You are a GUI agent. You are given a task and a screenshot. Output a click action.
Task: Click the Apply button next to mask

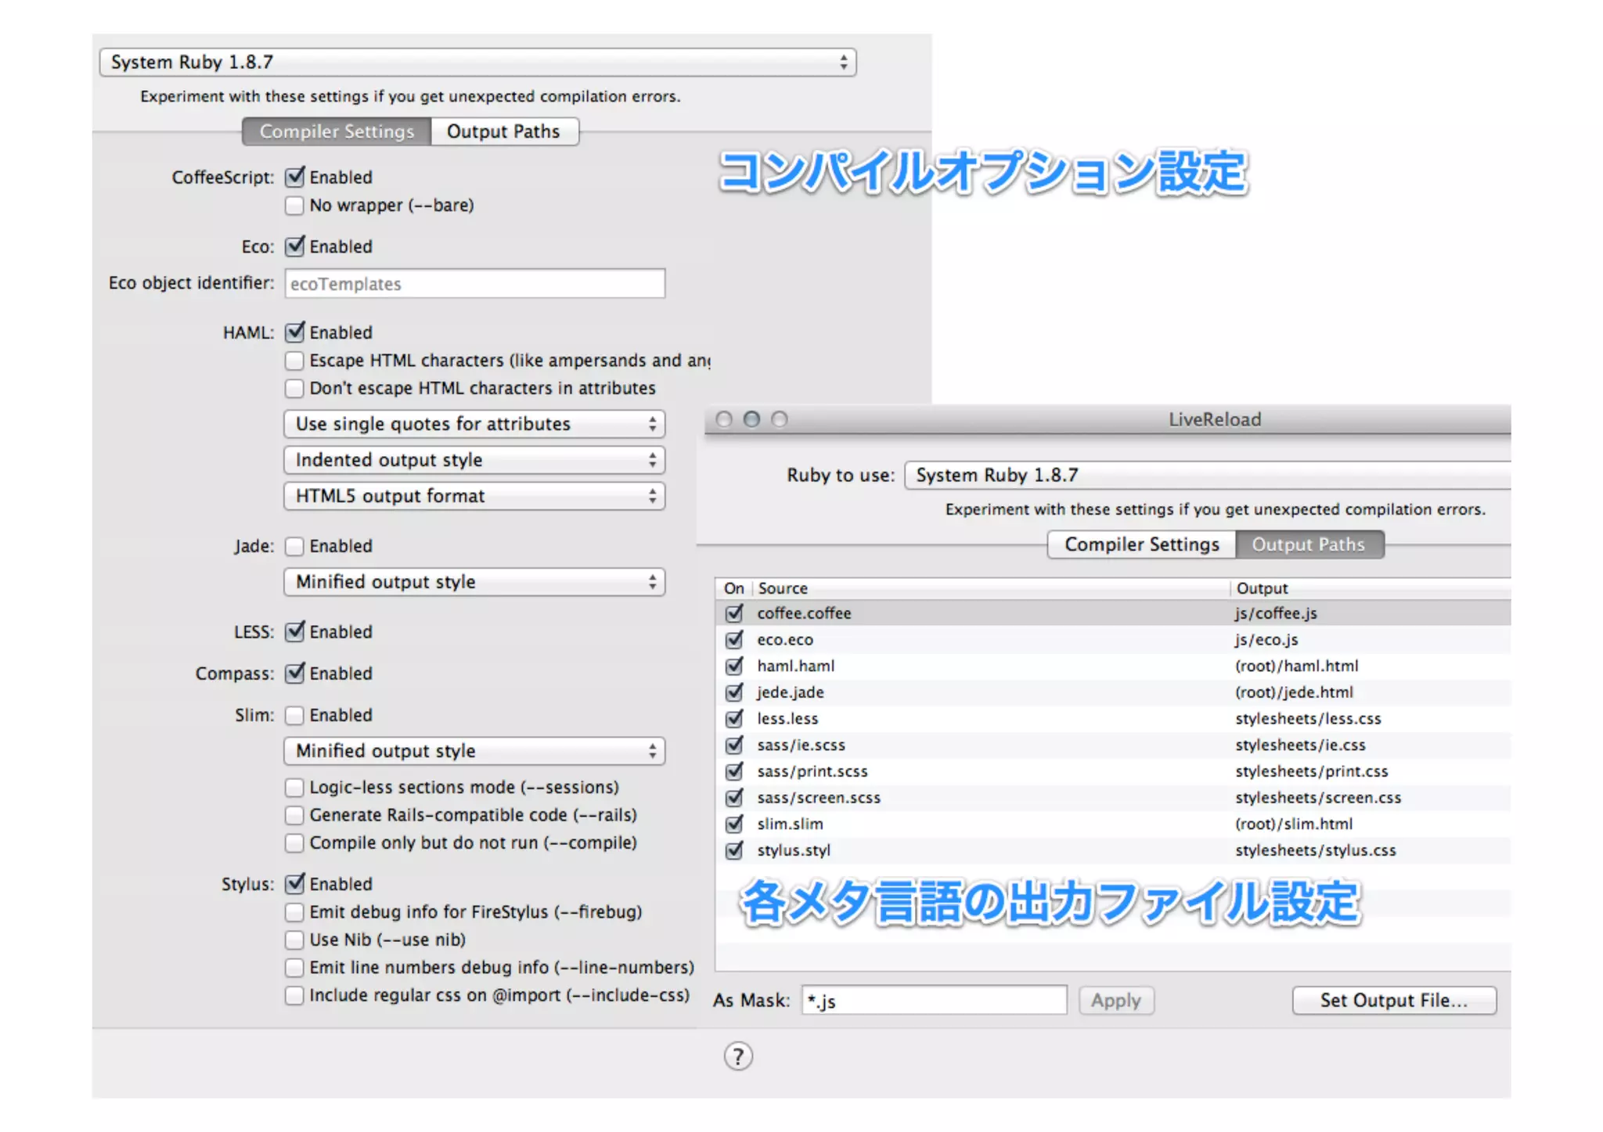click(1115, 1001)
